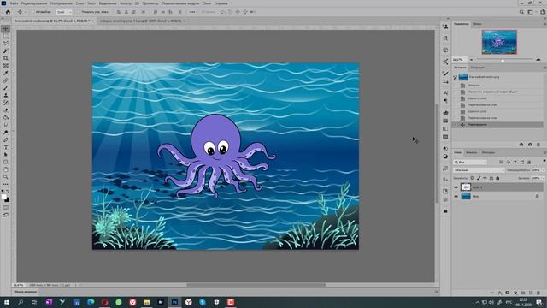The width and height of the screenshot is (547, 308).
Task: Open the Skype icon in the taskbar
Action: (203, 302)
